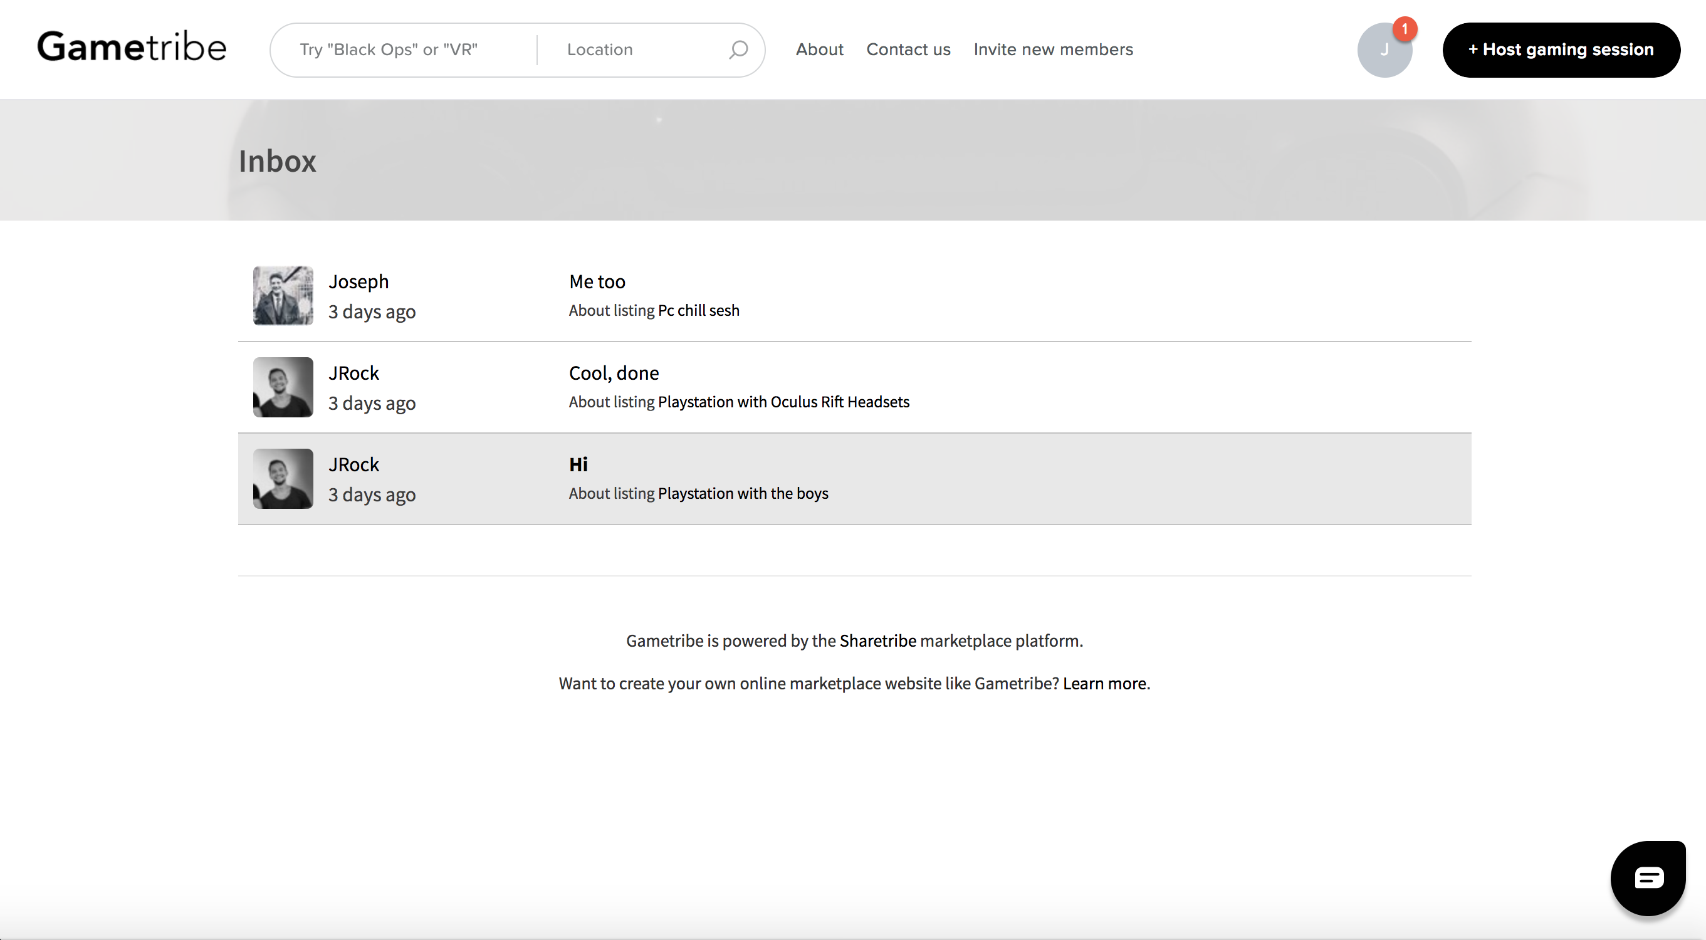Image resolution: width=1706 pixels, height=940 pixels.
Task: Go to Contact us
Action: pyautogui.click(x=908, y=50)
